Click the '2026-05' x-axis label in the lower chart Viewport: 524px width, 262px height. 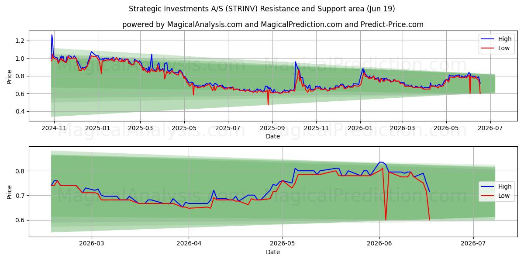click(x=282, y=244)
